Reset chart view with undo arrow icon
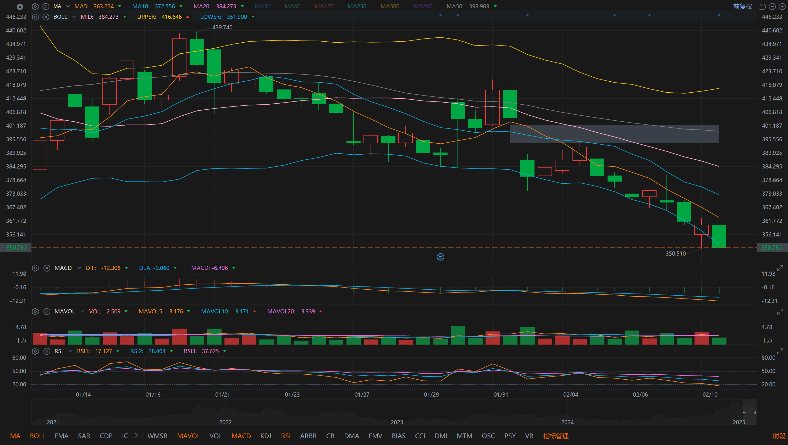 coord(762,7)
